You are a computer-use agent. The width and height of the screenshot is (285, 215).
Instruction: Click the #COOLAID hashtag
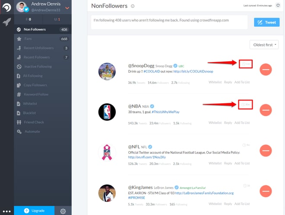point(152,72)
